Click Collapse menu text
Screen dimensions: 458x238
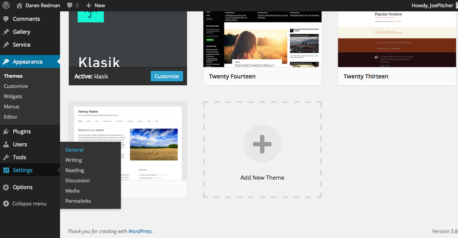point(29,204)
